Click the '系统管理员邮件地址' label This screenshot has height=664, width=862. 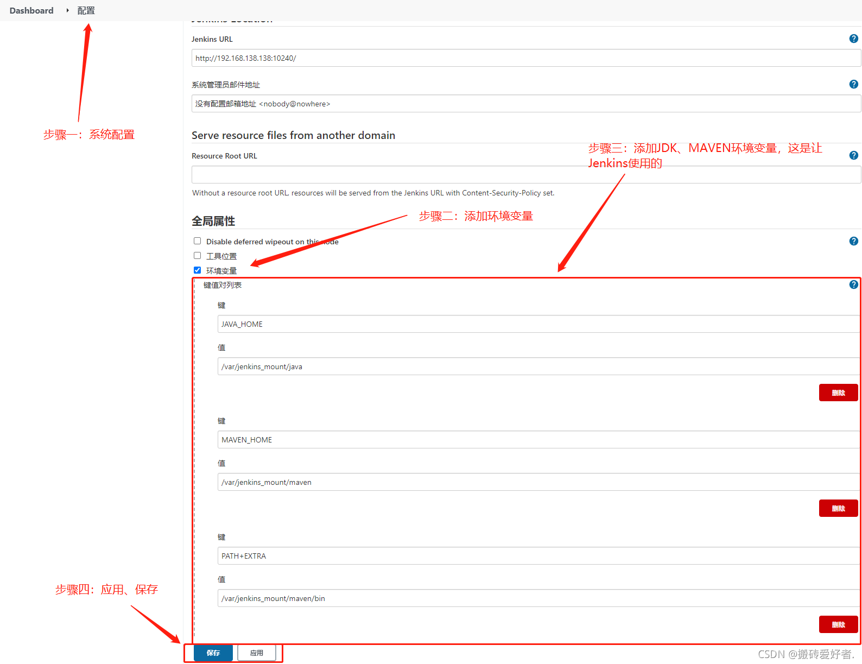point(226,85)
